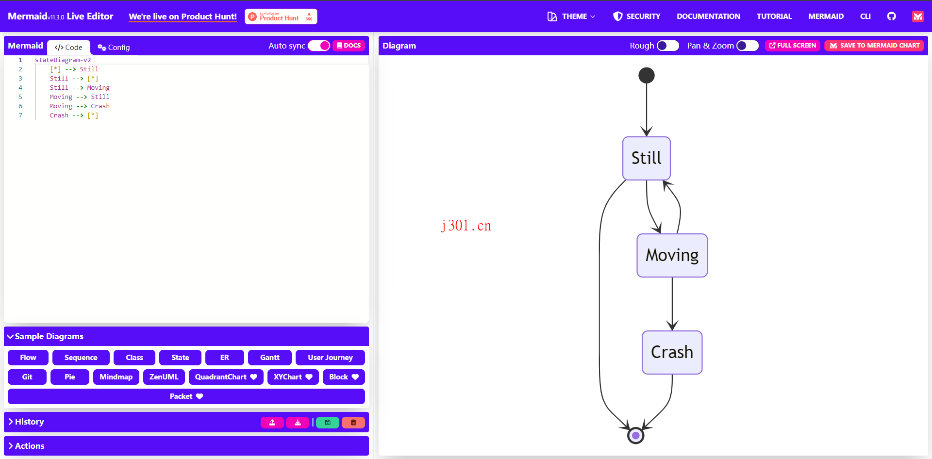The height and width of the screenshot is (459, 932).
Task: Click line 4 of the code editor
Action: pos(80,87)
